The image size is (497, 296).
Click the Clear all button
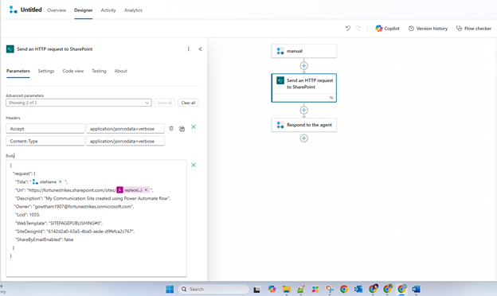[188, 103]
